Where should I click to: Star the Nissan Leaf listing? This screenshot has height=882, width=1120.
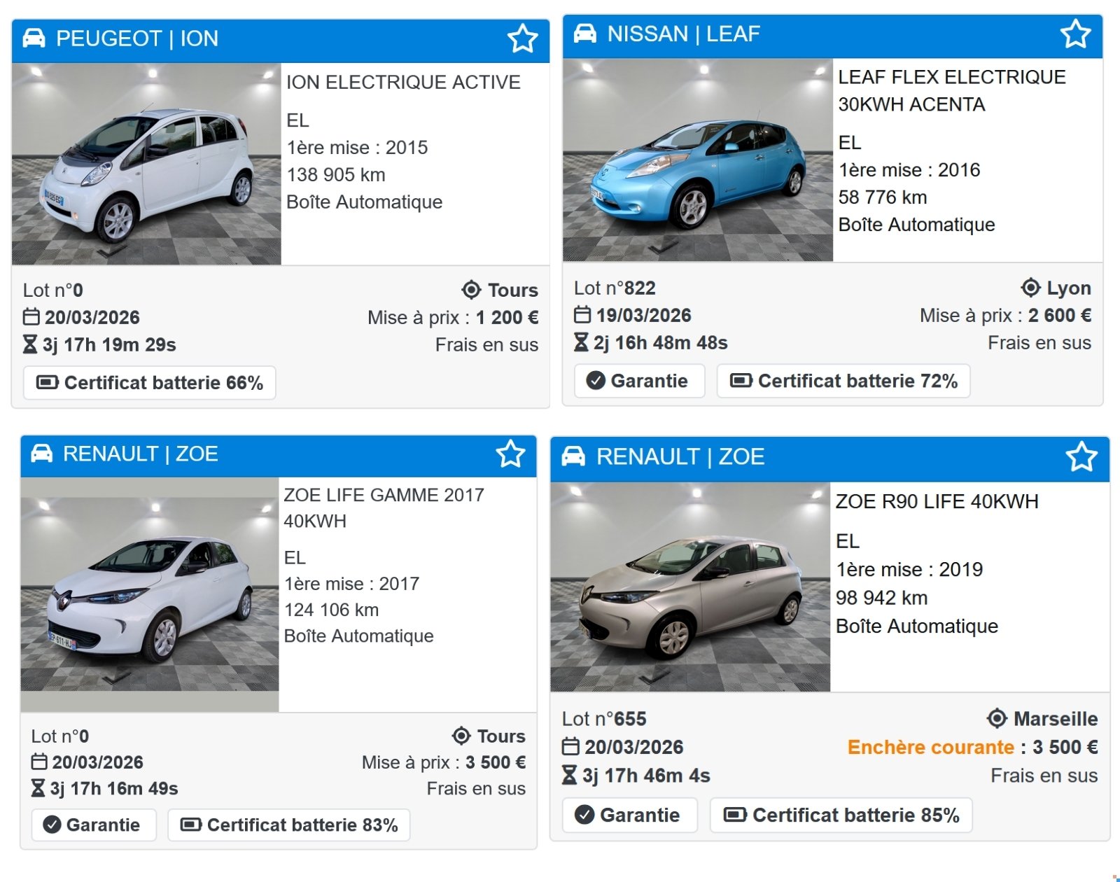point(1075,34)
